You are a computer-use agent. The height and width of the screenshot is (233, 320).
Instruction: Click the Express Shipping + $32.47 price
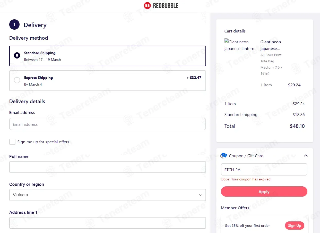point(194,78)
